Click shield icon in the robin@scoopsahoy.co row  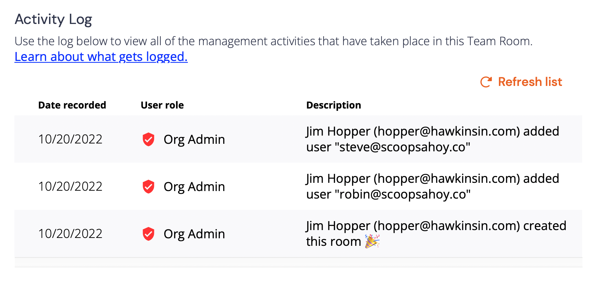[x=148, y=187]
